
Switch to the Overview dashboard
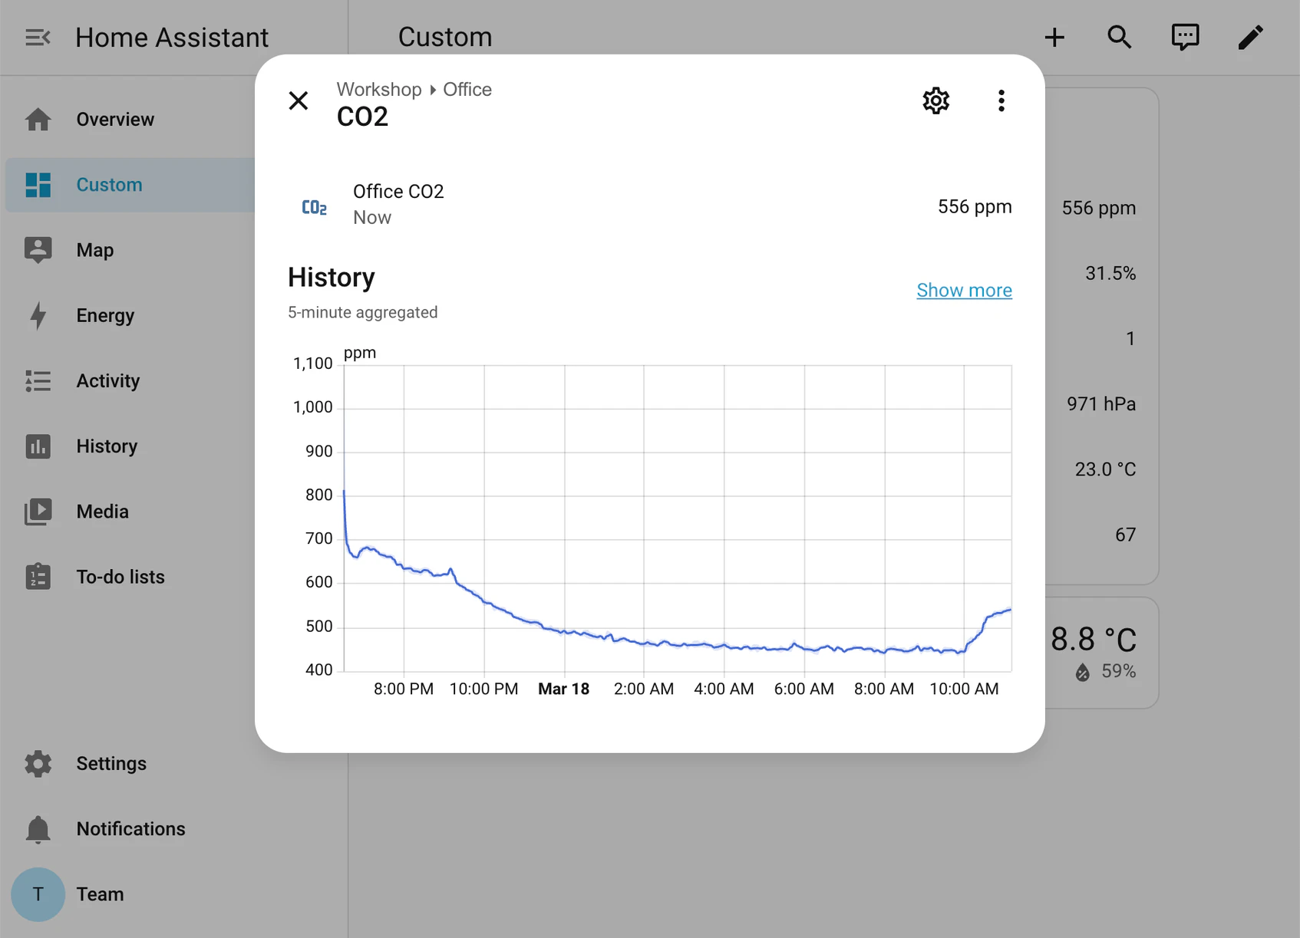(115, 119)
